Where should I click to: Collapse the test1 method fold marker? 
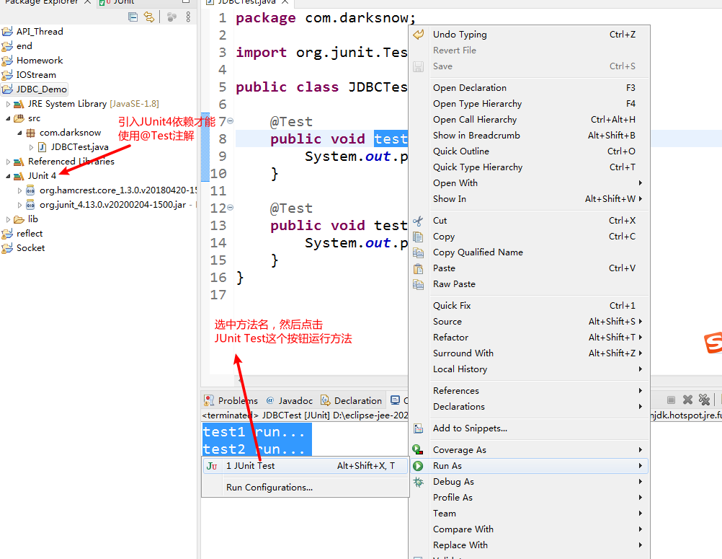tap(231, 121)
